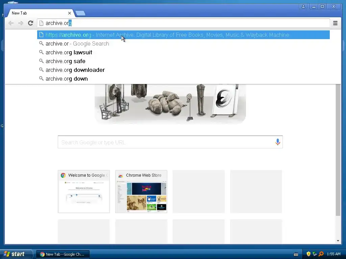Click the Google doodle artwork image
Viewport: 346px width, 259px height.
click(x=170, y=104)
